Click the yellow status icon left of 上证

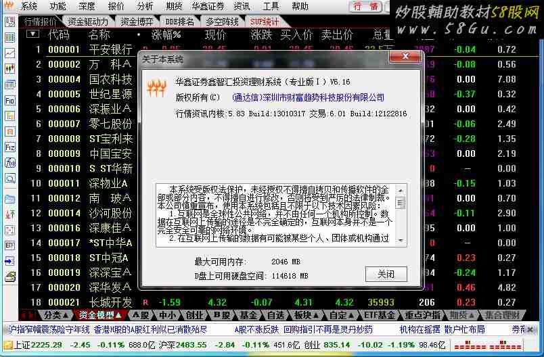[7, 345]
